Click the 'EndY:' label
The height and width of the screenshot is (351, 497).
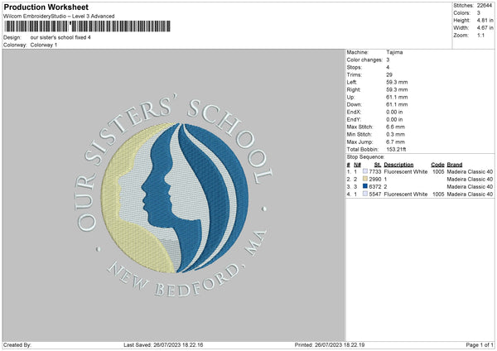[354, 119]
